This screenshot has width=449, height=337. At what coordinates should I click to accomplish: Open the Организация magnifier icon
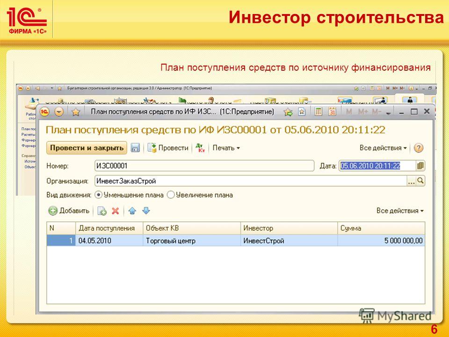click(x=420, y=181)
